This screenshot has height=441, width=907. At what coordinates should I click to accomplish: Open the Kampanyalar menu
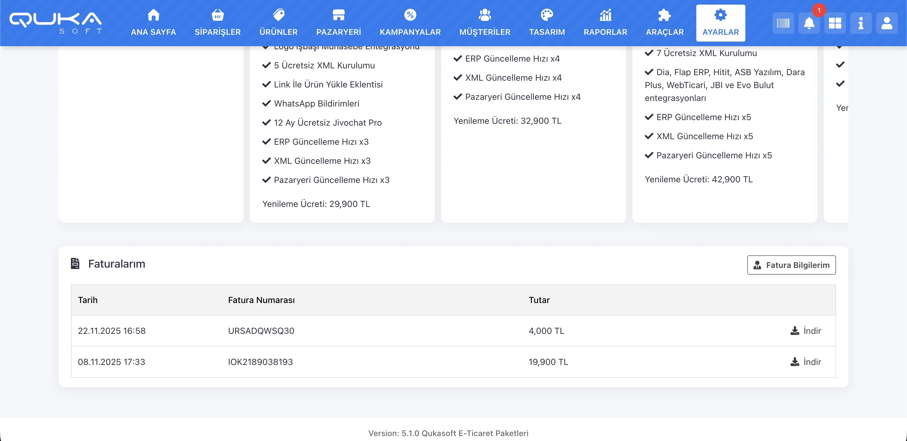click(410, 23)
